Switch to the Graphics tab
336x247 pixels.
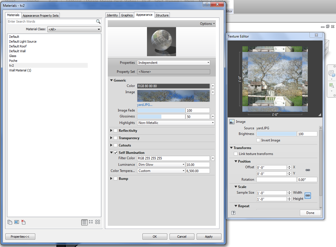pos(127,15)
